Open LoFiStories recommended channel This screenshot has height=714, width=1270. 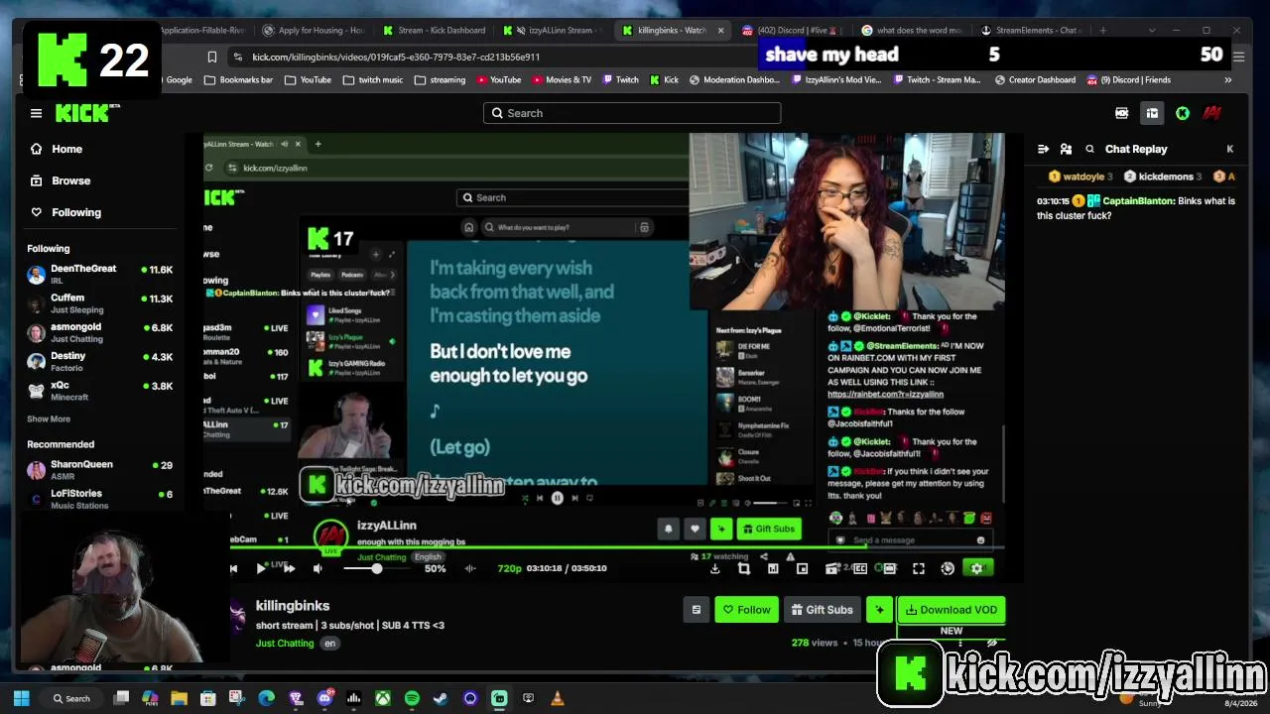pyautogui.click(x=100, y=499)
